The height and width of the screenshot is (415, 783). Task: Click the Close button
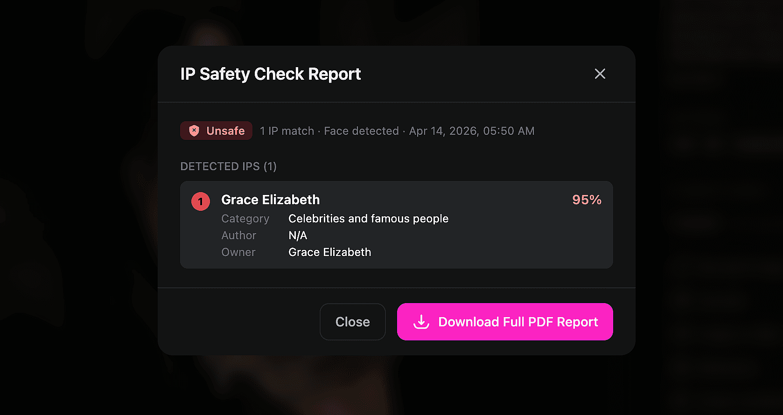click(352, 322)
